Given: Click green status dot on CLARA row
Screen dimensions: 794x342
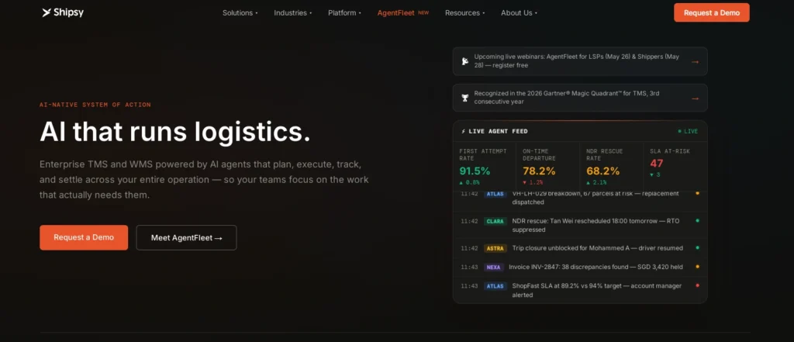Looking at the screenshot, I should [697, 221].
